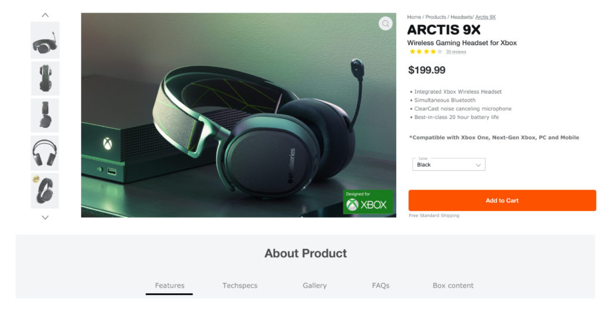Select the second headset thumbnail
610x314 pixels.
pos(45,78)
